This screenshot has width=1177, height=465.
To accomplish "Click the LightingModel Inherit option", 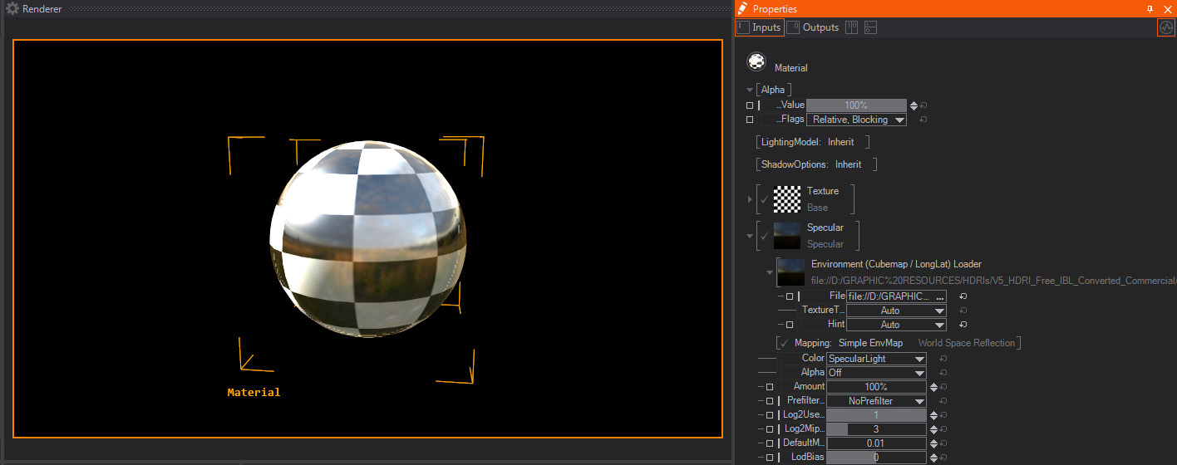I will pos(840,142).
